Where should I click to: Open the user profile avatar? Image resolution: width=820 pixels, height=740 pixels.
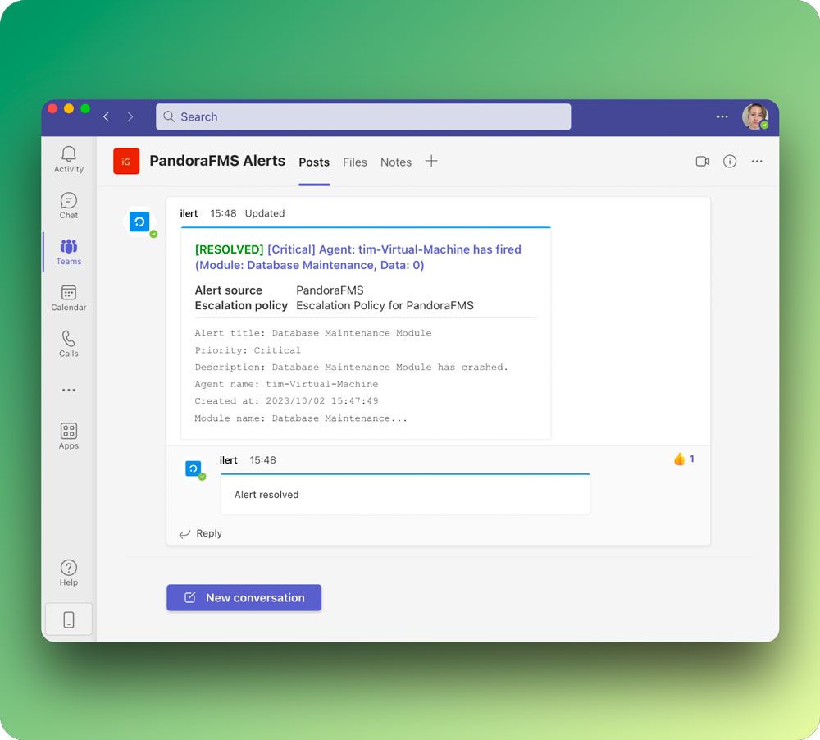(x=754, y=116)
